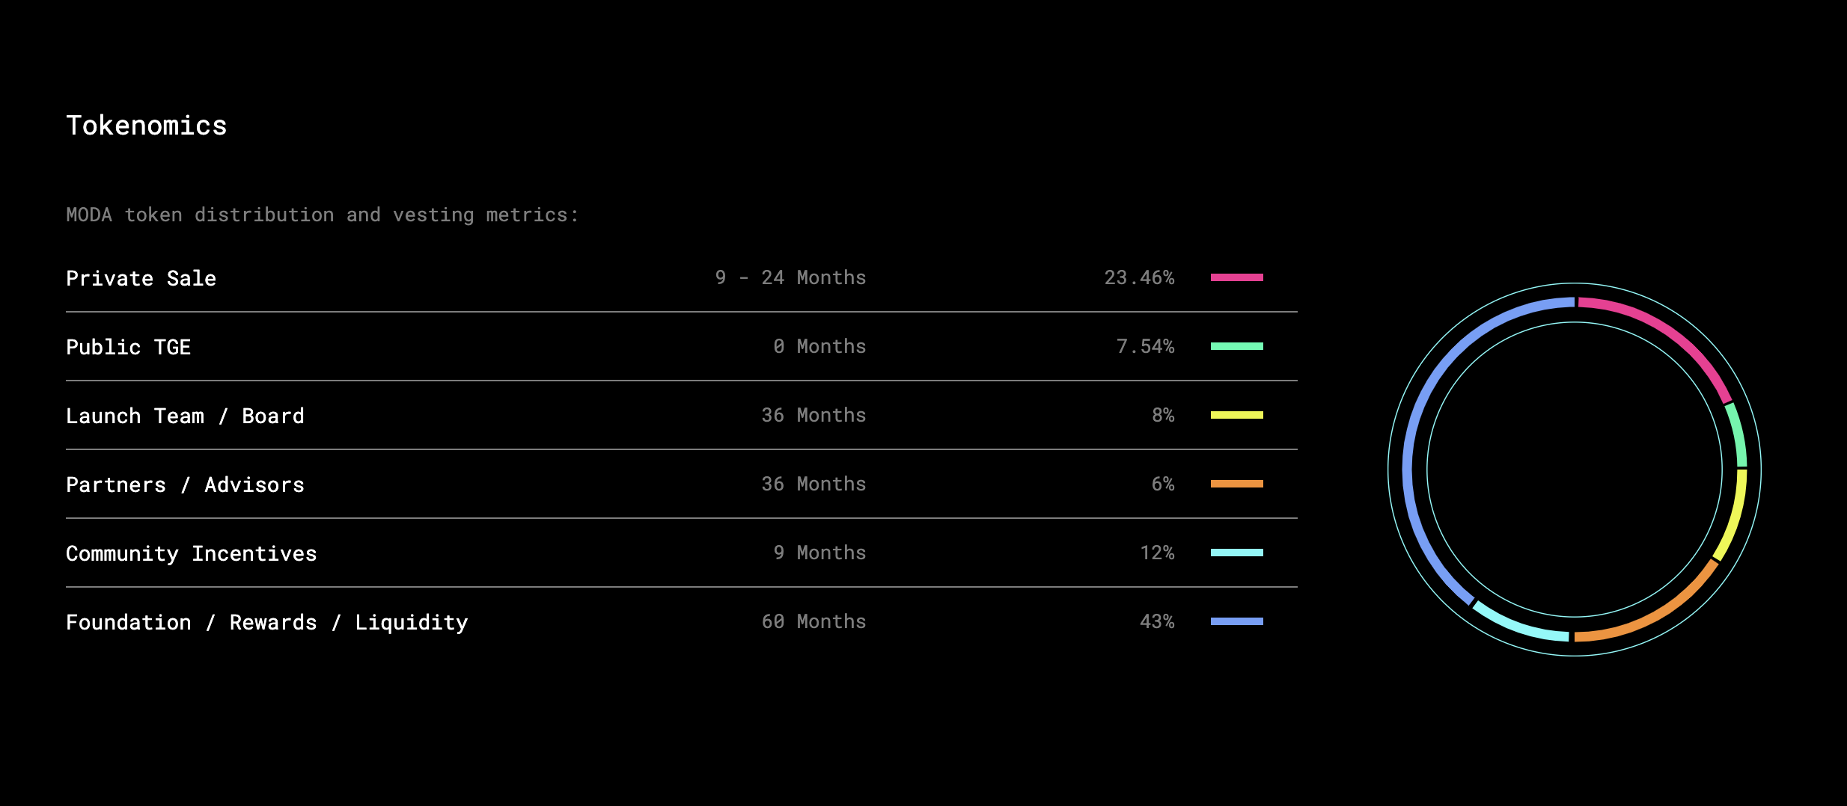Click the orange Partners / Advisors swatch
The width and height of the screenshot is (1847, 806).
[x=1236, y=484]
